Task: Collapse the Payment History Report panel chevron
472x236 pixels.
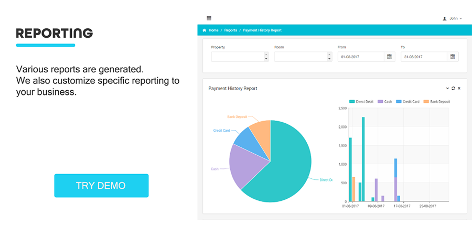Action: pyautogui.click(x=447, y=89)
